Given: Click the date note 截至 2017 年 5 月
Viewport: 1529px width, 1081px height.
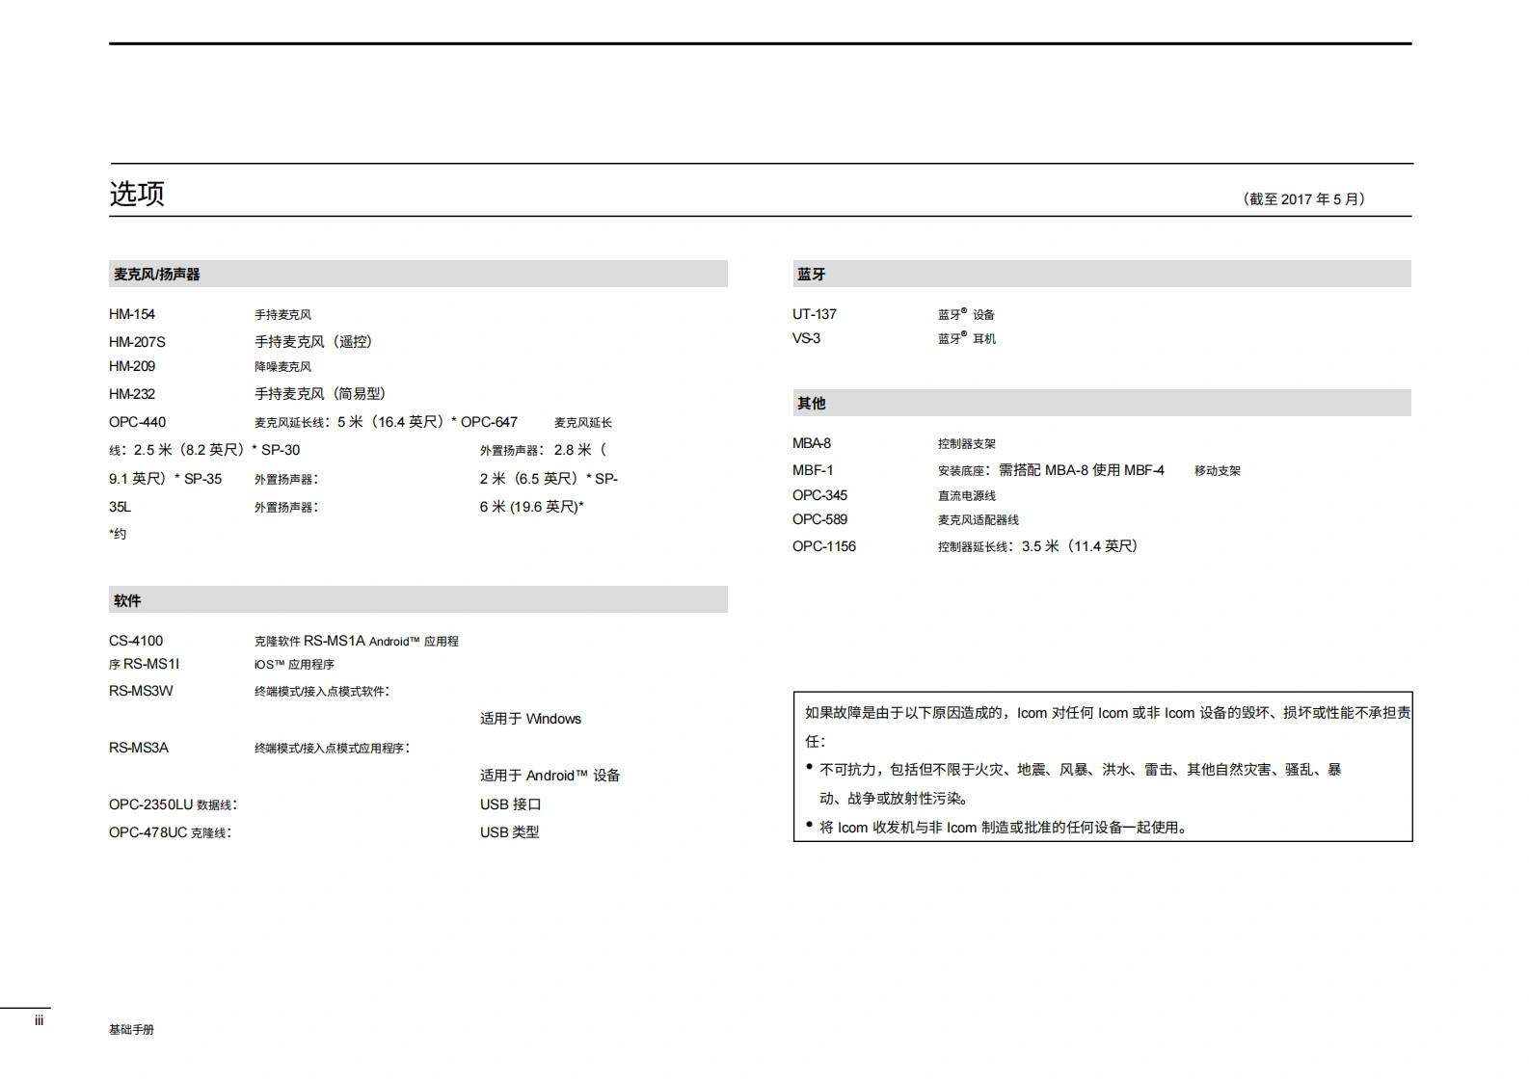Looking at the screenshot, I should 1303,199.
